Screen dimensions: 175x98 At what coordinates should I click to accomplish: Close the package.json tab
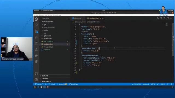point(103,18)
